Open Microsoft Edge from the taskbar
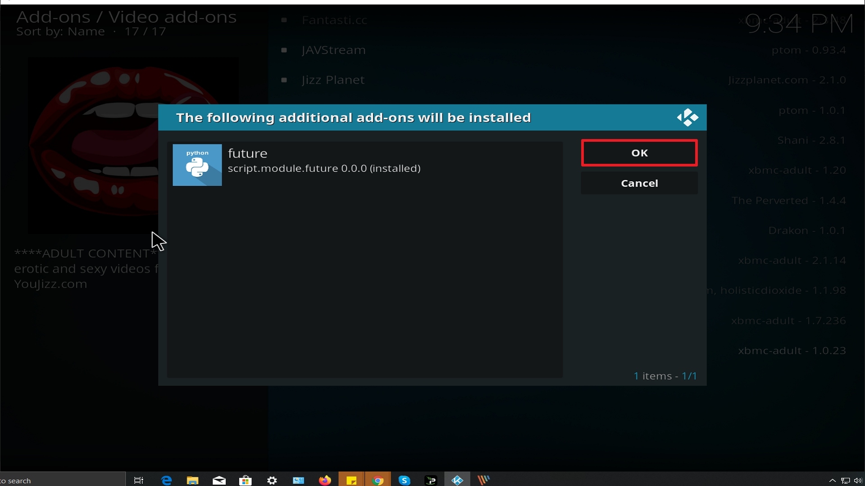 click(166, 480)
